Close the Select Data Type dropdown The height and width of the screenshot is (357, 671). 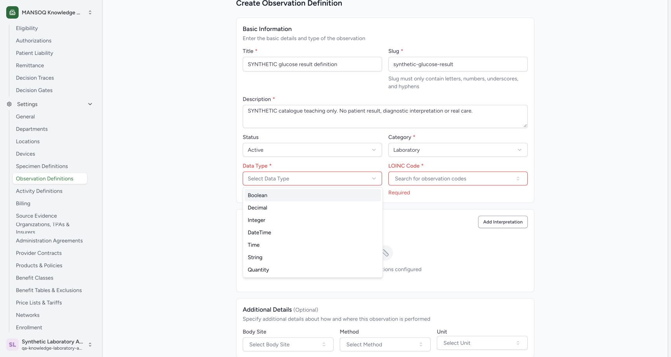312,179
